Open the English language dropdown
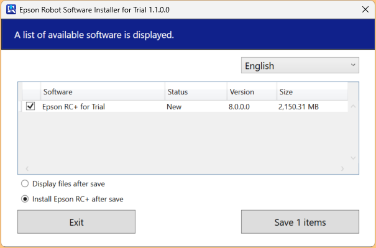376x248 pixels. tap(300, 65)
